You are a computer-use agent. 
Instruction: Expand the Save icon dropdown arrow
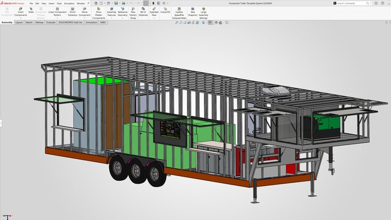click(x=119, y=3)
